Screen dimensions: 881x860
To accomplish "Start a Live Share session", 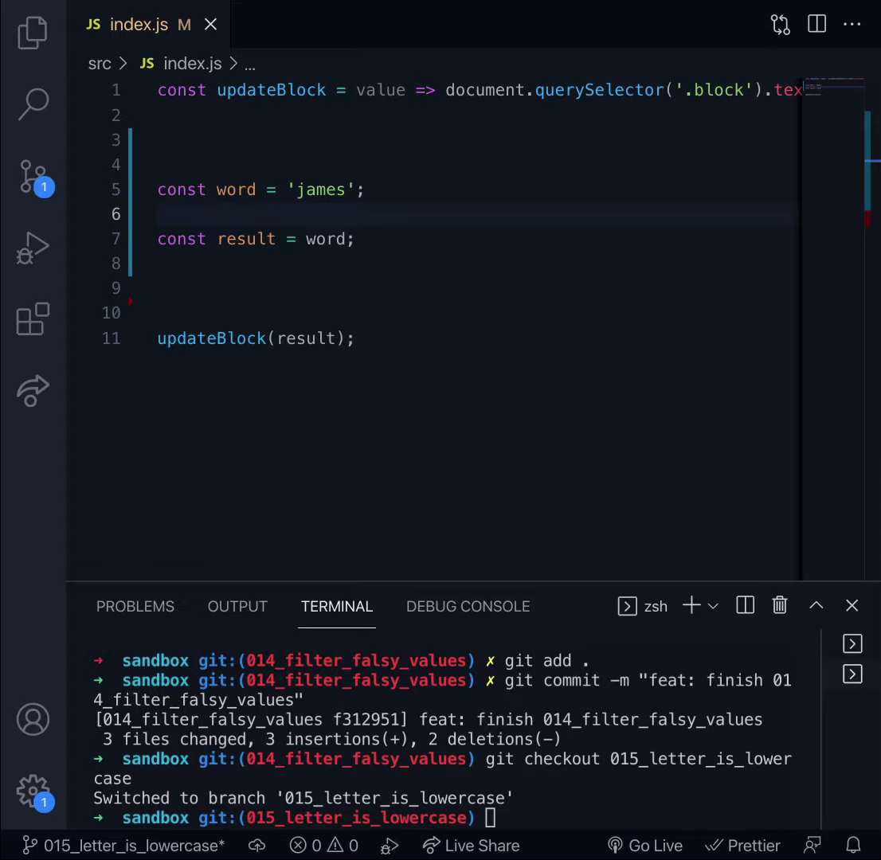I will (x=471, y=846).
